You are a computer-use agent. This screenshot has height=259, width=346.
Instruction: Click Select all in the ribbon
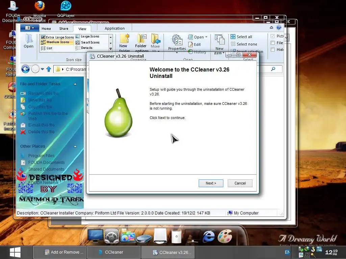coord(241,37)
